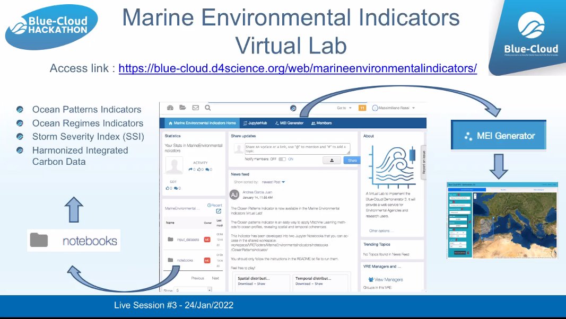This screenshot has width=566, height=319.
Task: Click the MD owner badge for input_datasets
Action: coord(207,240)
